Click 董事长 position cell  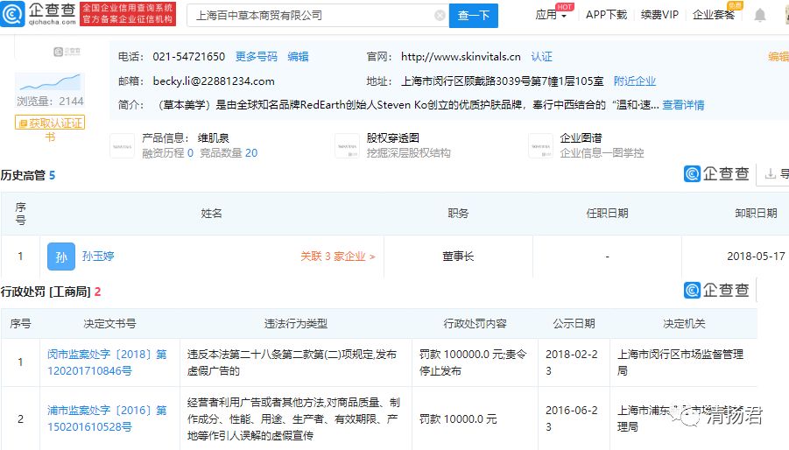(458, 257)
